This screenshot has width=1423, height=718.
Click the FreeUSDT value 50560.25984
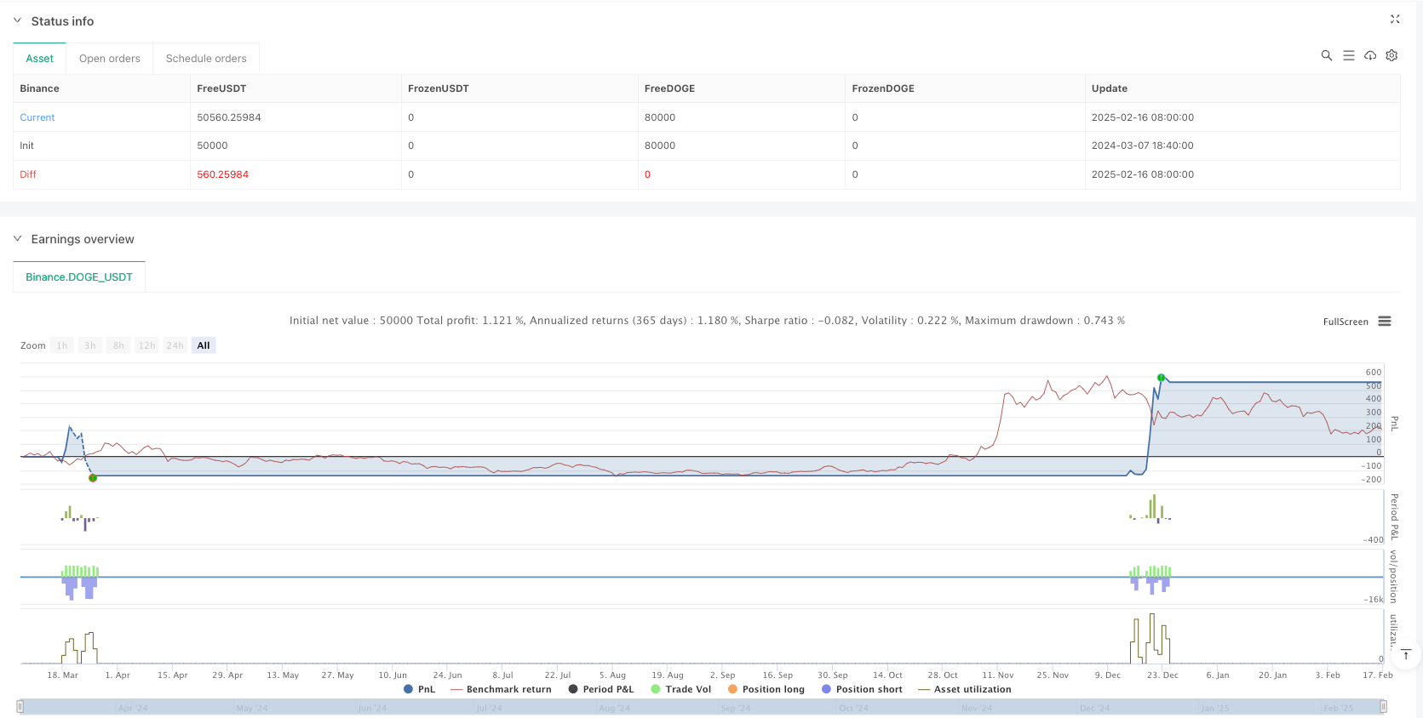[229, 117]
